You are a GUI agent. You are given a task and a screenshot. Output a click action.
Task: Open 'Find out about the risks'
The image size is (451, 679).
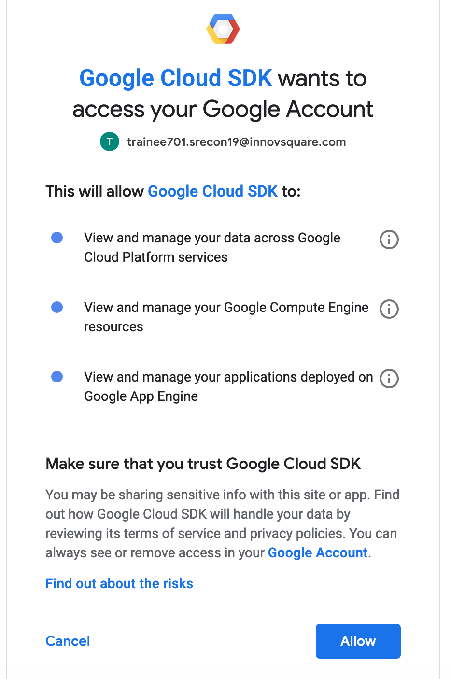click(x=119, y=583)
